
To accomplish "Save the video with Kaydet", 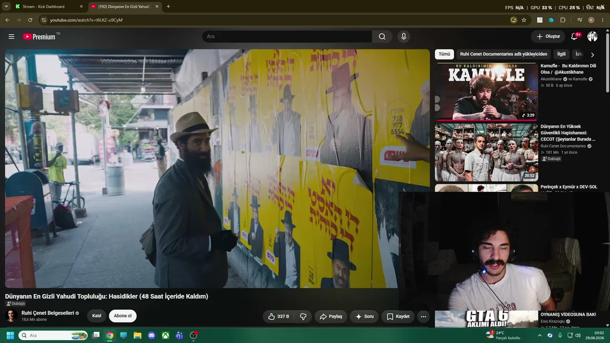I will [x=398, y=316].
